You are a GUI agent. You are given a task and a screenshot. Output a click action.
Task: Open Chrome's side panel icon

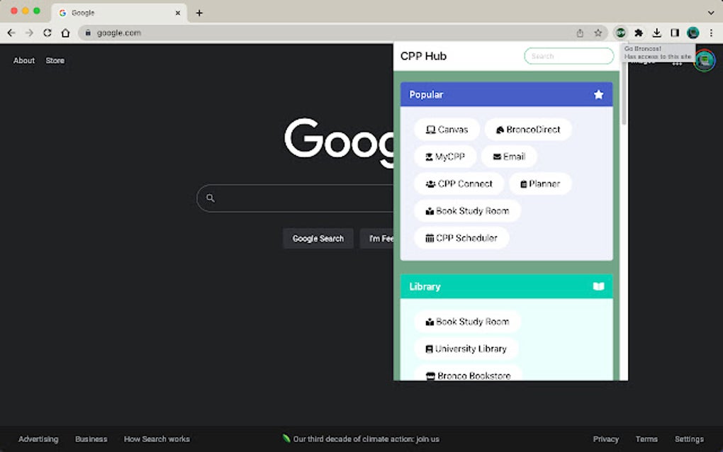click(x=674, y=33)
